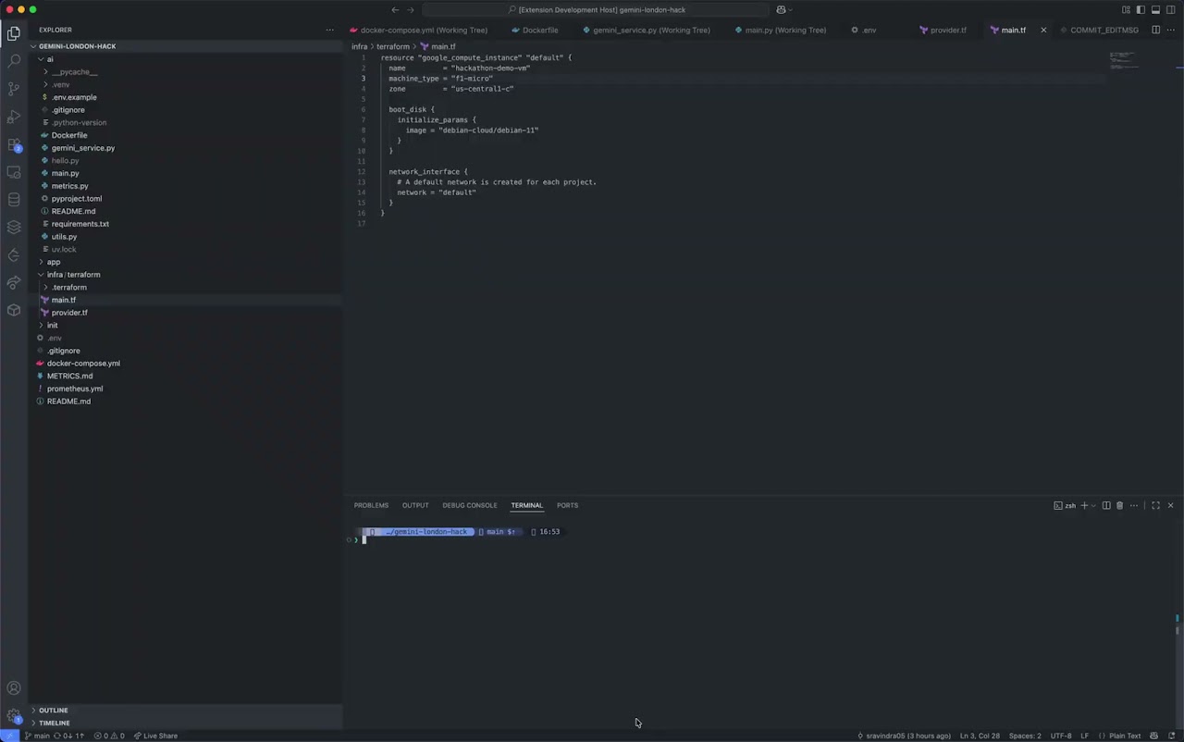Image resolution: width=1184 pixels, height=742 pixels.
Task: Open the database view icon
Action: coord(14,200)
